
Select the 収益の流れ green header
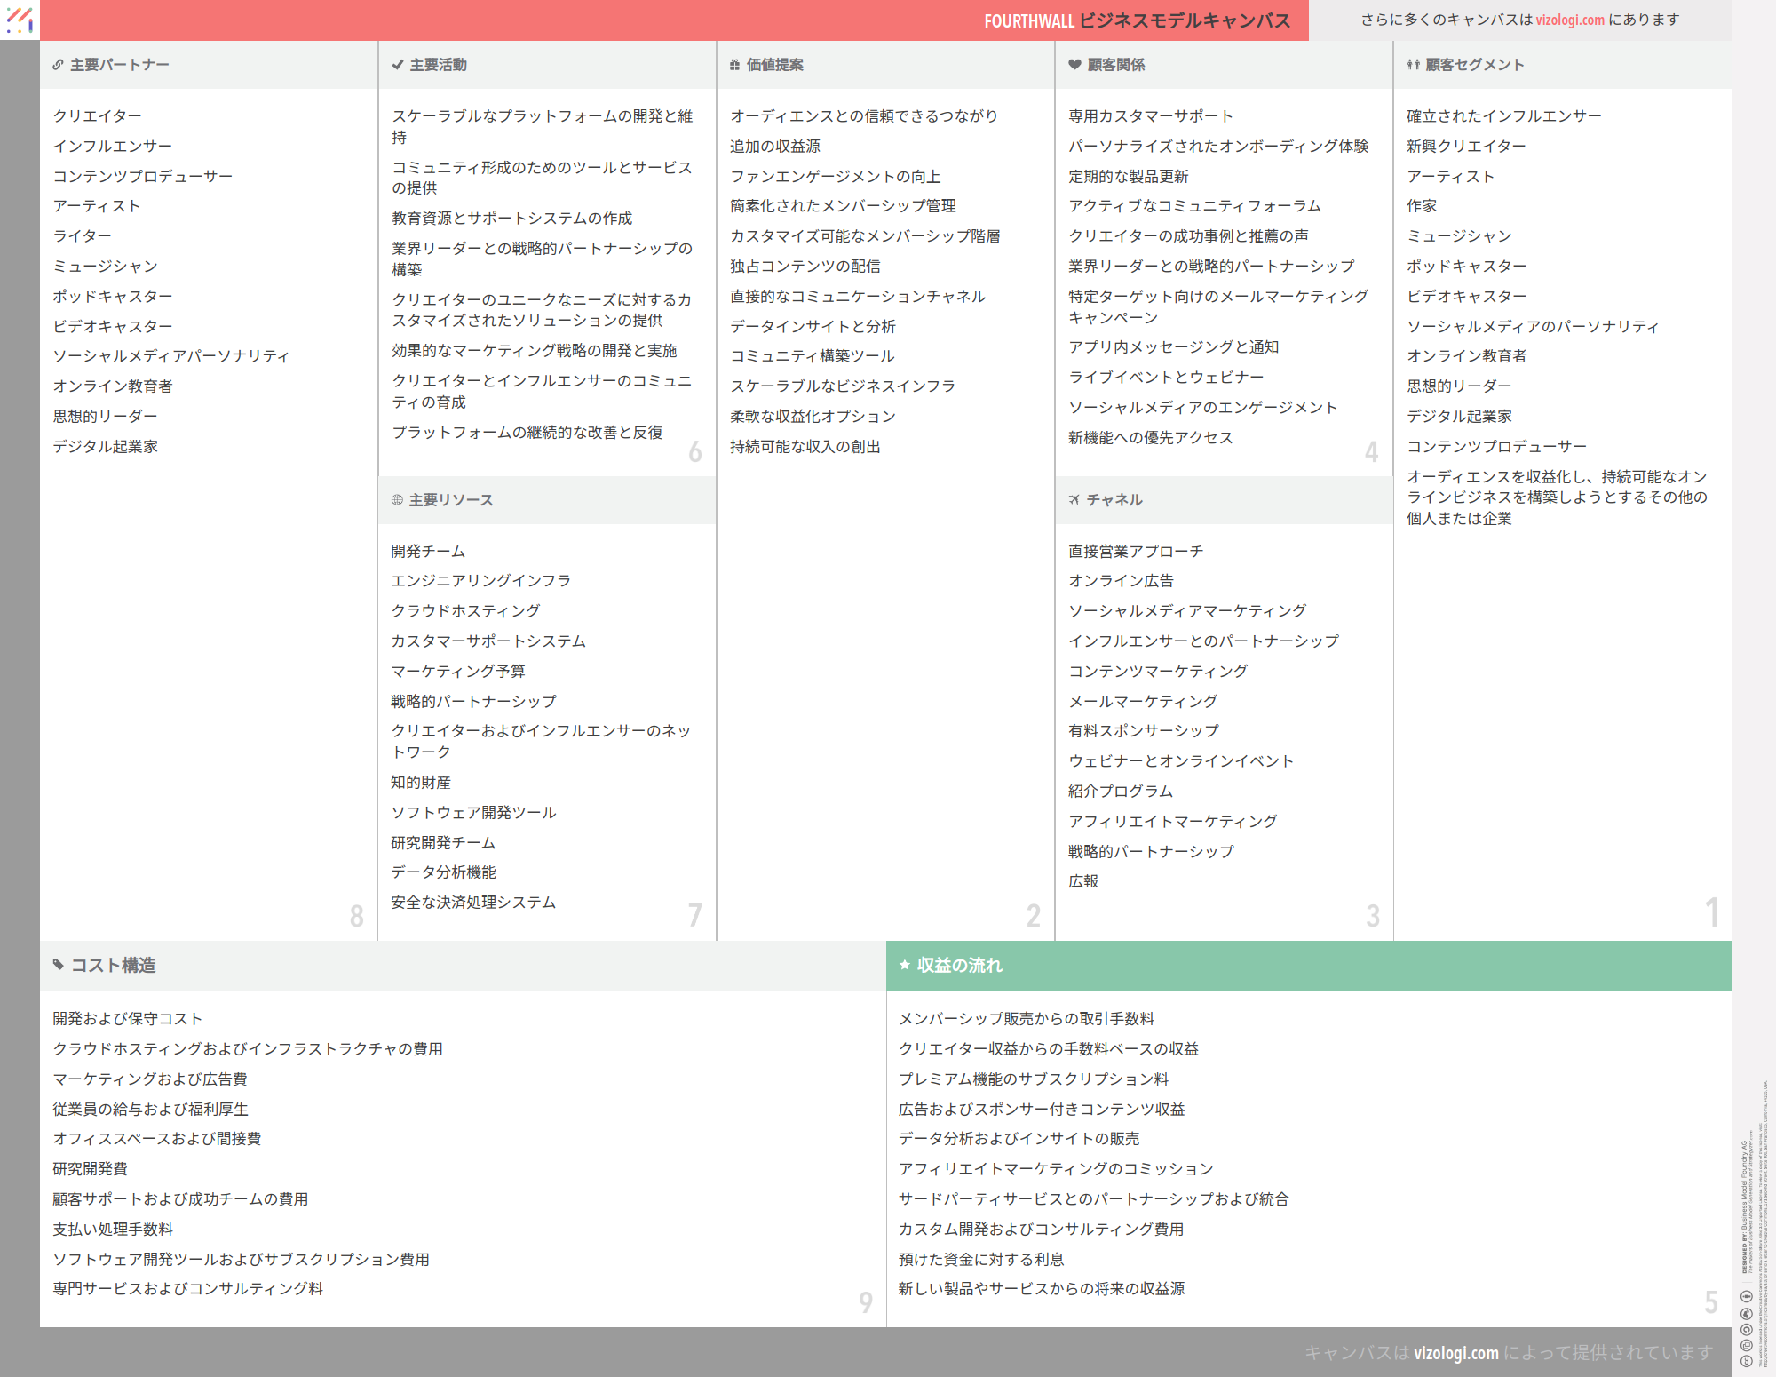coord(959,965)
